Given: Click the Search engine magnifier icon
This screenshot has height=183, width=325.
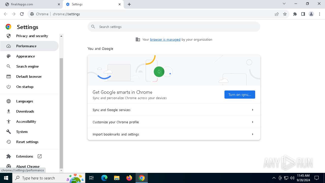Looking at the screenshot, I should [9, 66].
